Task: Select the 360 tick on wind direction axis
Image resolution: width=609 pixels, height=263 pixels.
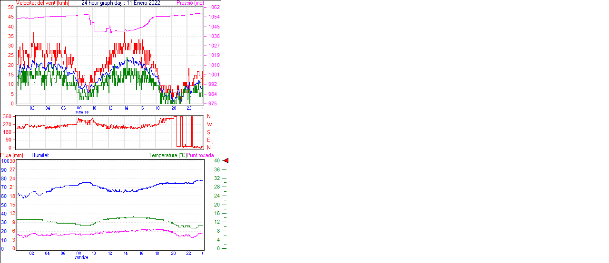Action: tap(7, 116)
